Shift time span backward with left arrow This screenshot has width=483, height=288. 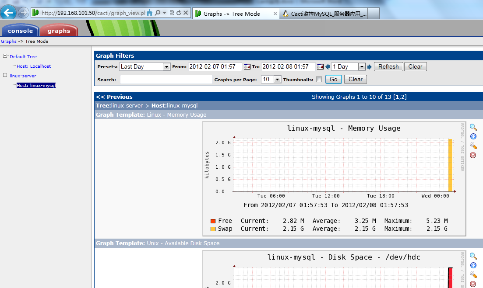(328, 67)
